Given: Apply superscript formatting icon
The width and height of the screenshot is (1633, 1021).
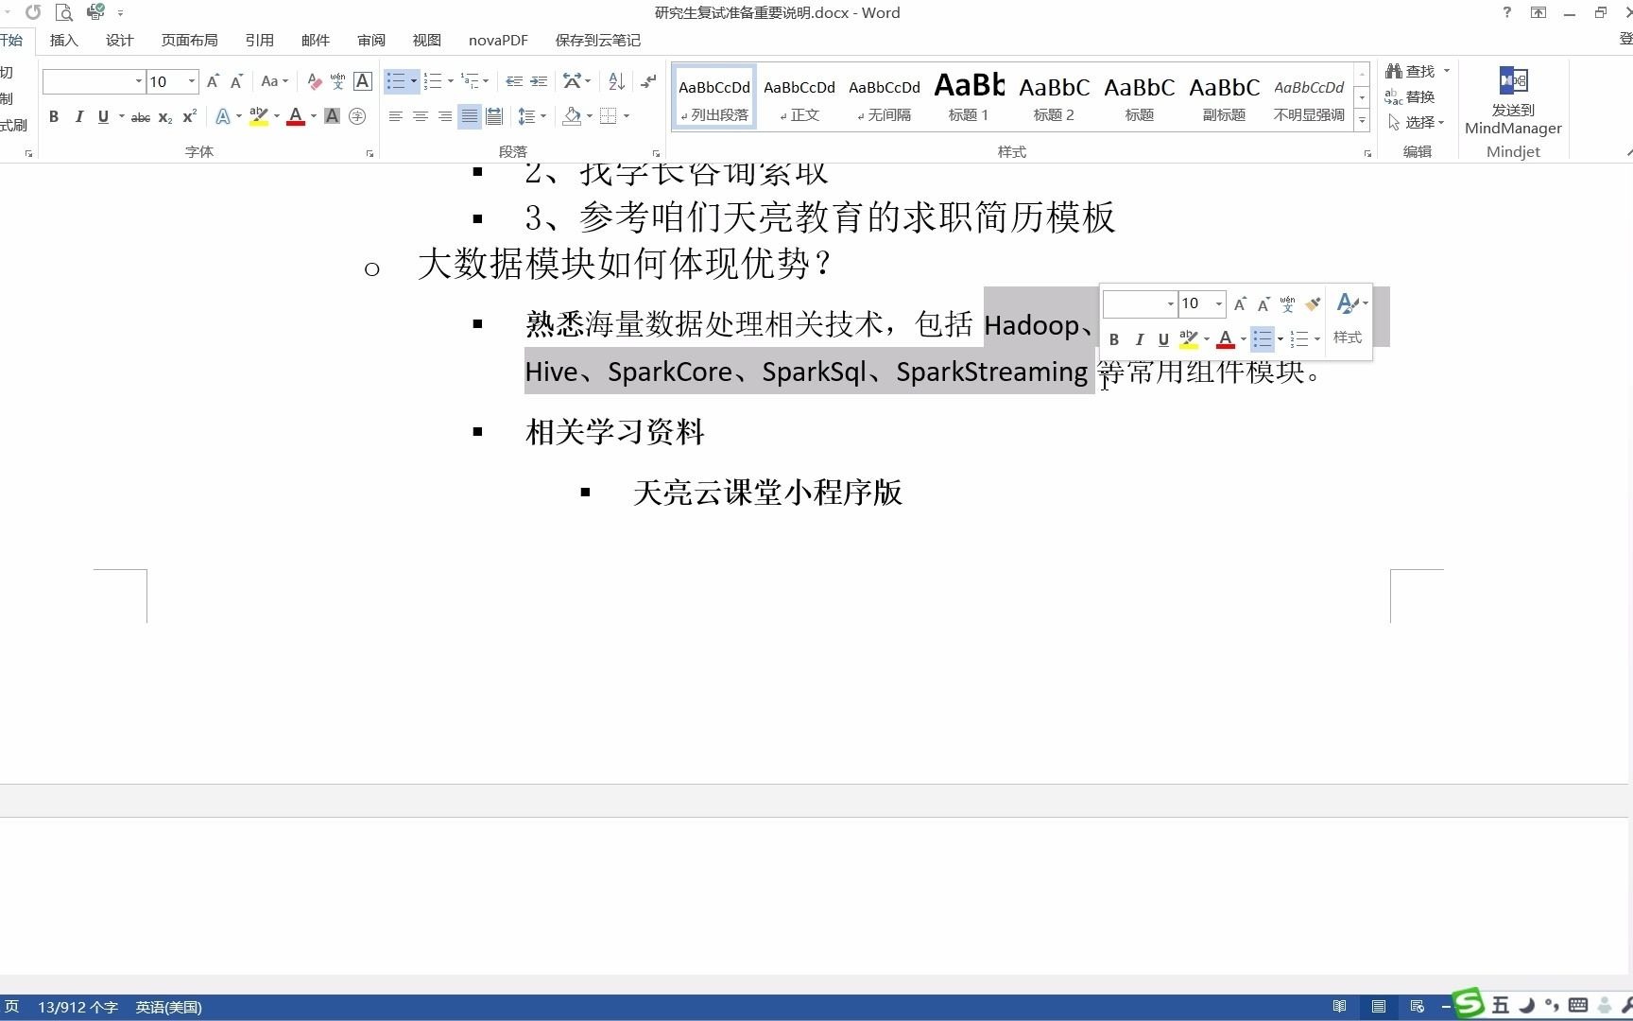Looking at the screenshot, I should pyautogui.click(x=188, y=116).
